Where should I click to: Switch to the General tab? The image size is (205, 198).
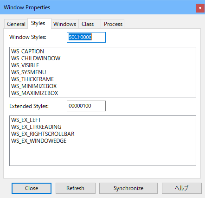coord(16,24)
